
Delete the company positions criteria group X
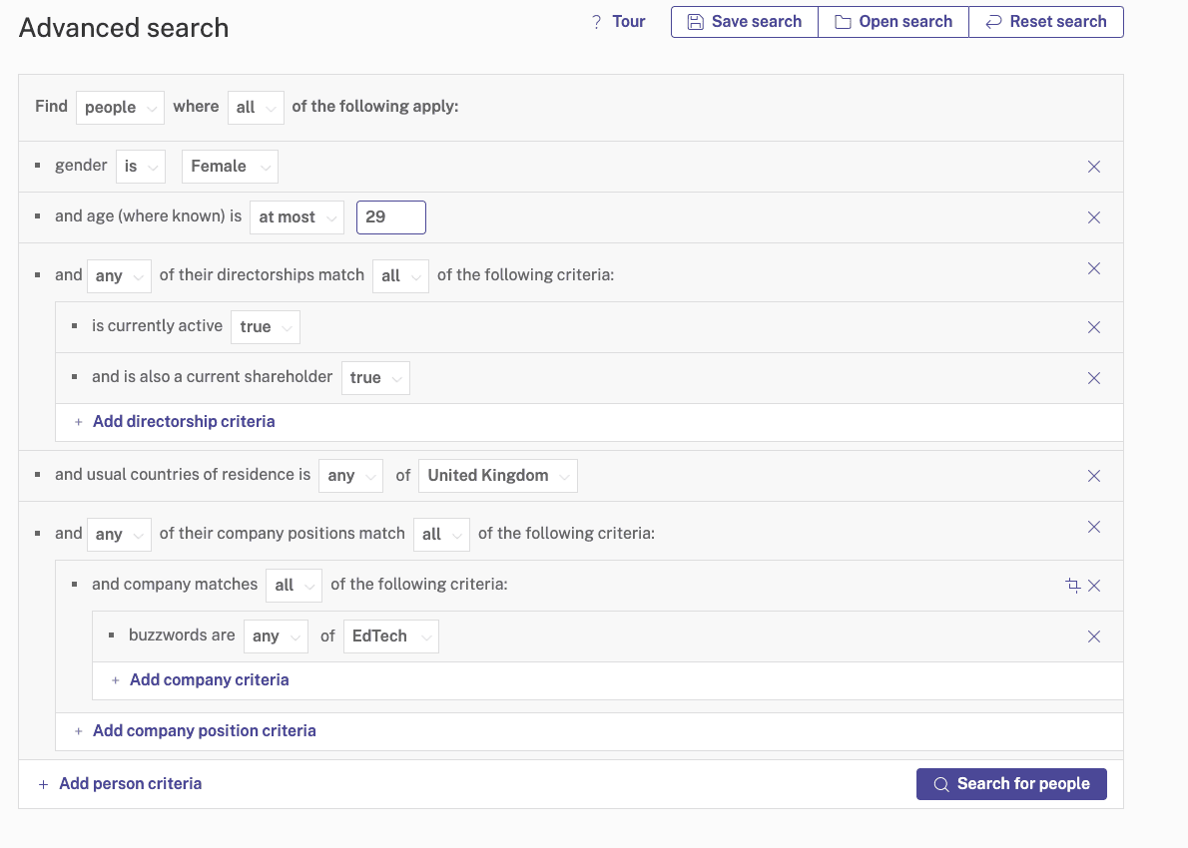1093,526
